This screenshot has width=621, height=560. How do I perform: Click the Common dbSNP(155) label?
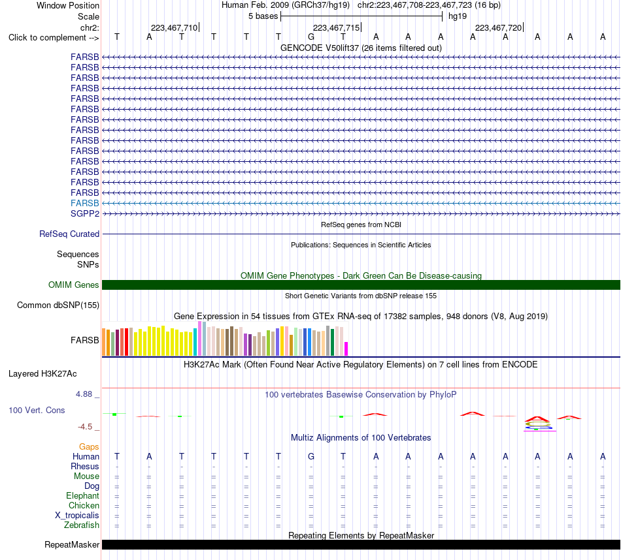[x=58, y=305]
